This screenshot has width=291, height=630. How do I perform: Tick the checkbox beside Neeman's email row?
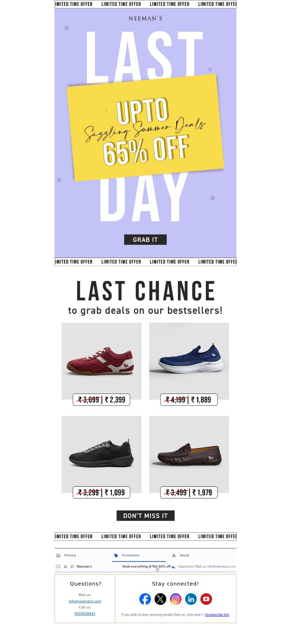pyautogui.click(x=58, y=567)
